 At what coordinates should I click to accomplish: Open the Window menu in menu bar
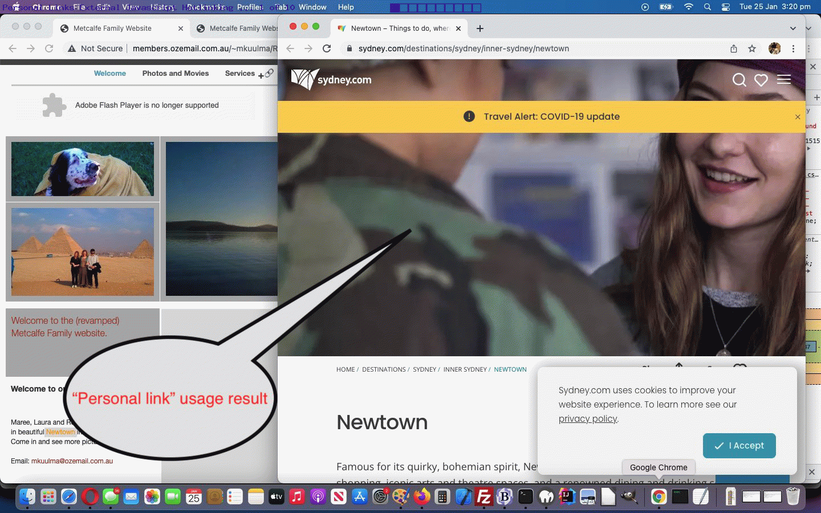(x=312, y=7)
